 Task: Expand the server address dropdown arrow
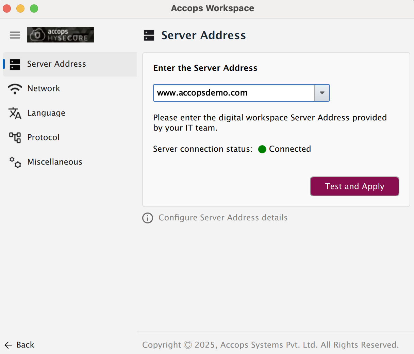322,93
